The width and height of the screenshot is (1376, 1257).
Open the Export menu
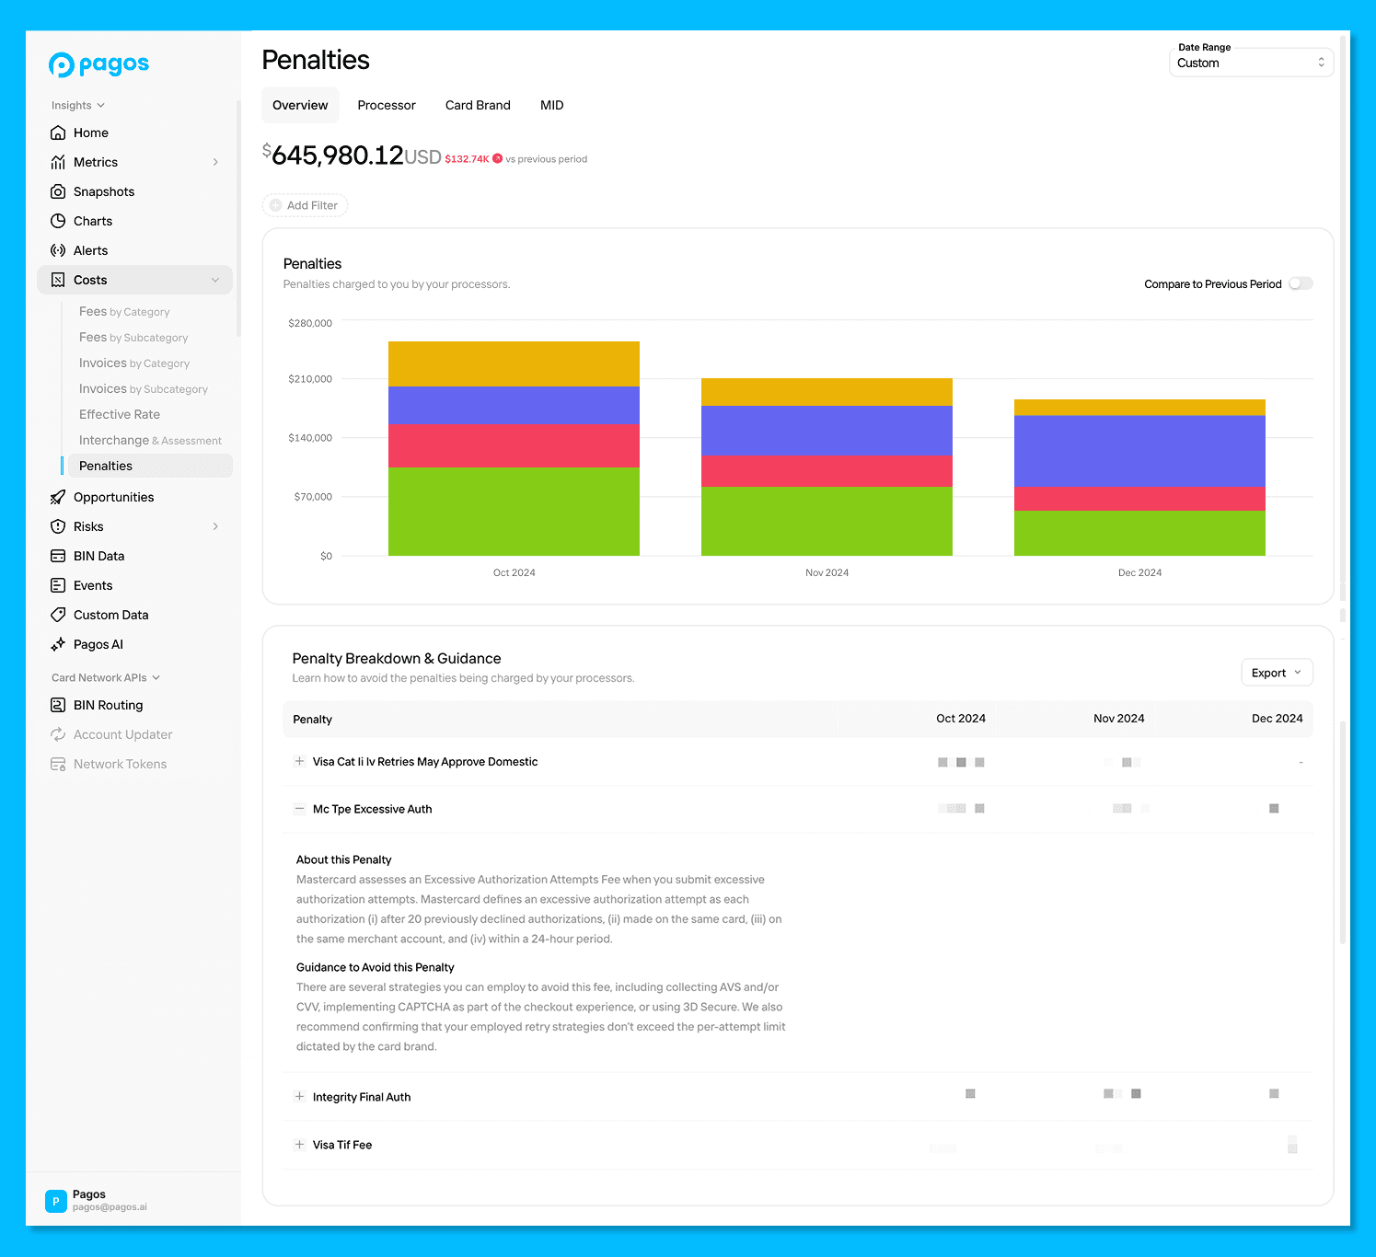click(x=1277, y=672)
